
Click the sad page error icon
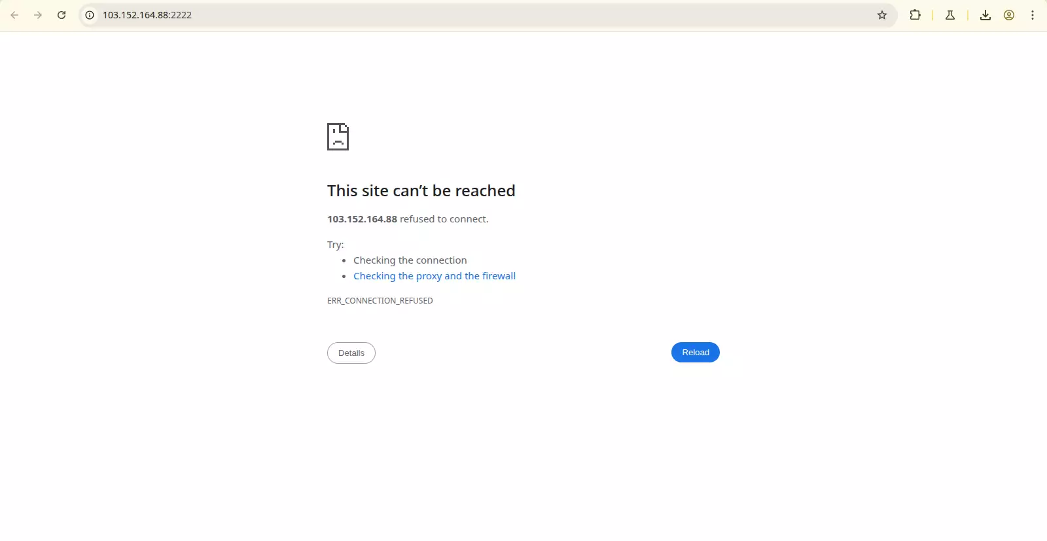(x=338, y=137)
